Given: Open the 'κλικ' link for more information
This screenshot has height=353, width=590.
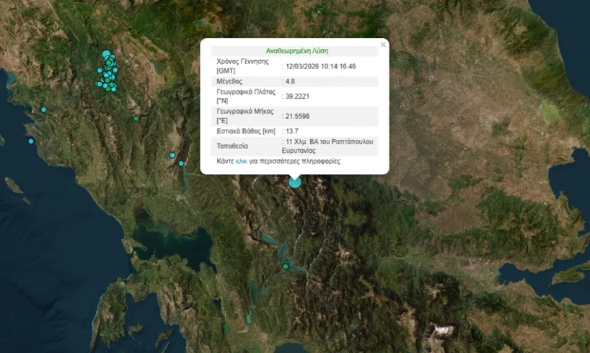Looking at the screenshot, I should tap(242, 162).
